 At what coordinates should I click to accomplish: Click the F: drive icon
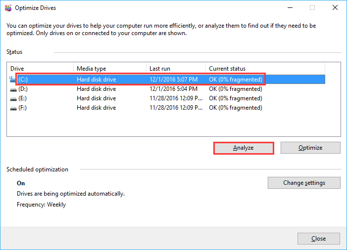click(13, 108)
